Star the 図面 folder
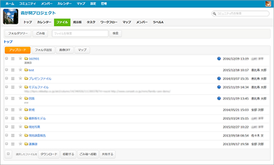Screen dimensions: 274x165 tap(20, 98)
